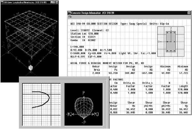The image size is (192, 129).
Task: Click the Minimum M2 value 41.981
Action: coord(166,73)
